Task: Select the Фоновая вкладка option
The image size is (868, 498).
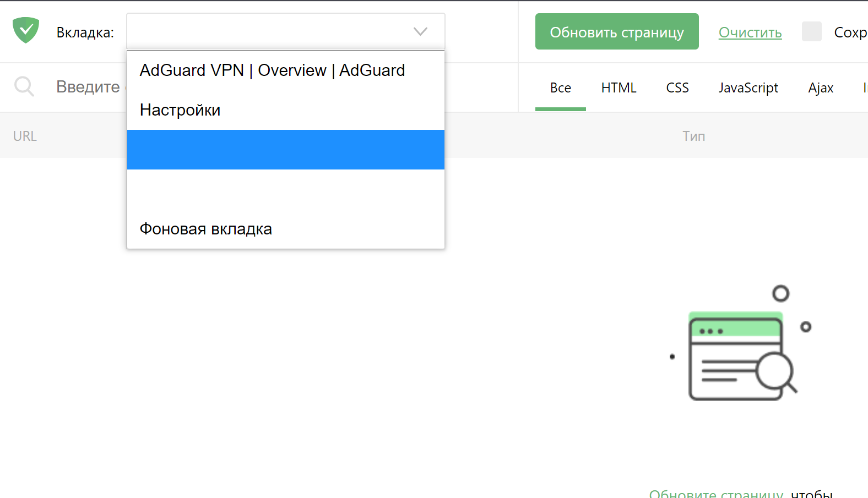Action: coord(286,229)
